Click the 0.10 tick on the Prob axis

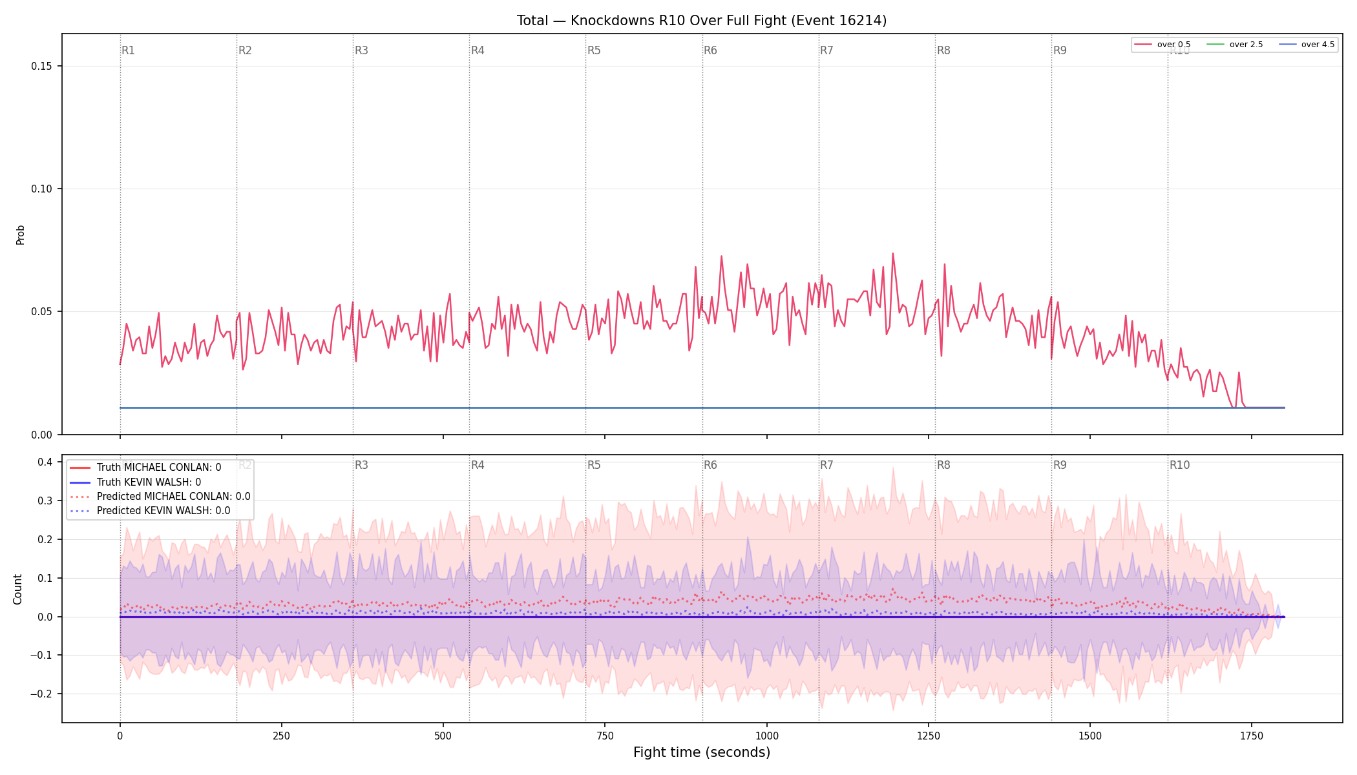42,189
